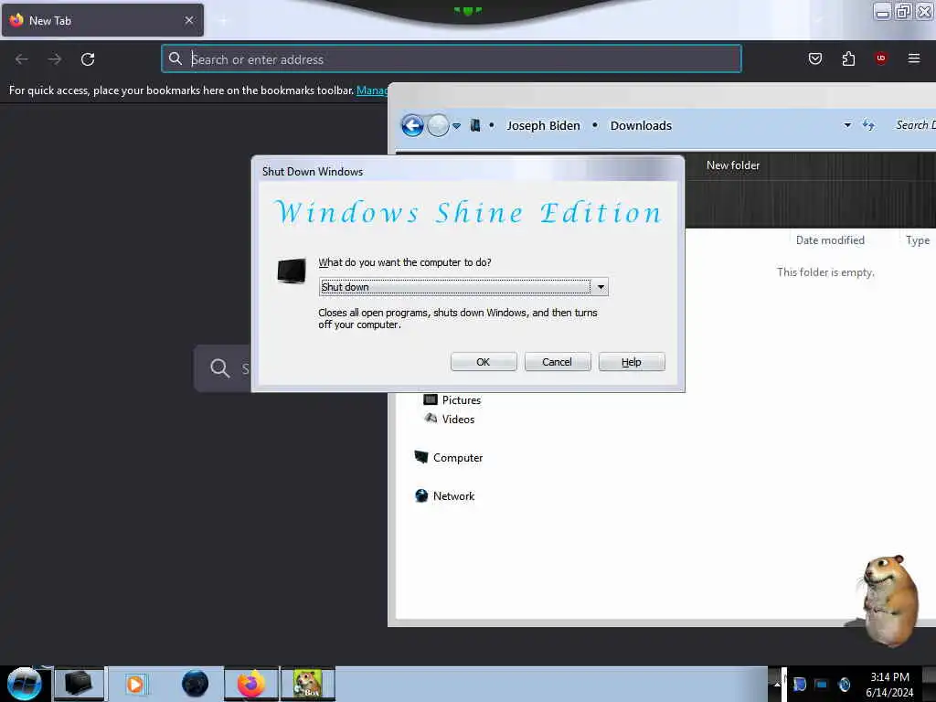The height and width of the screenshot is (702, 936).
Task: Open the volume tray icon
Action: pos(844,684)
